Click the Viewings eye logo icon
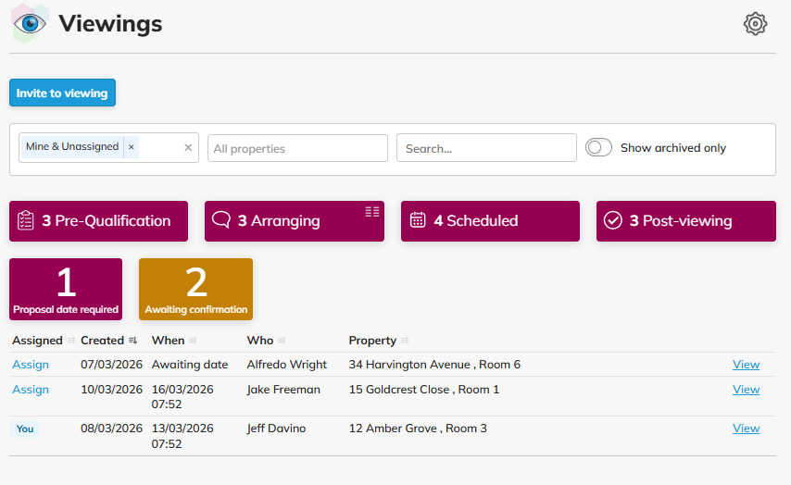 point(30,24)
